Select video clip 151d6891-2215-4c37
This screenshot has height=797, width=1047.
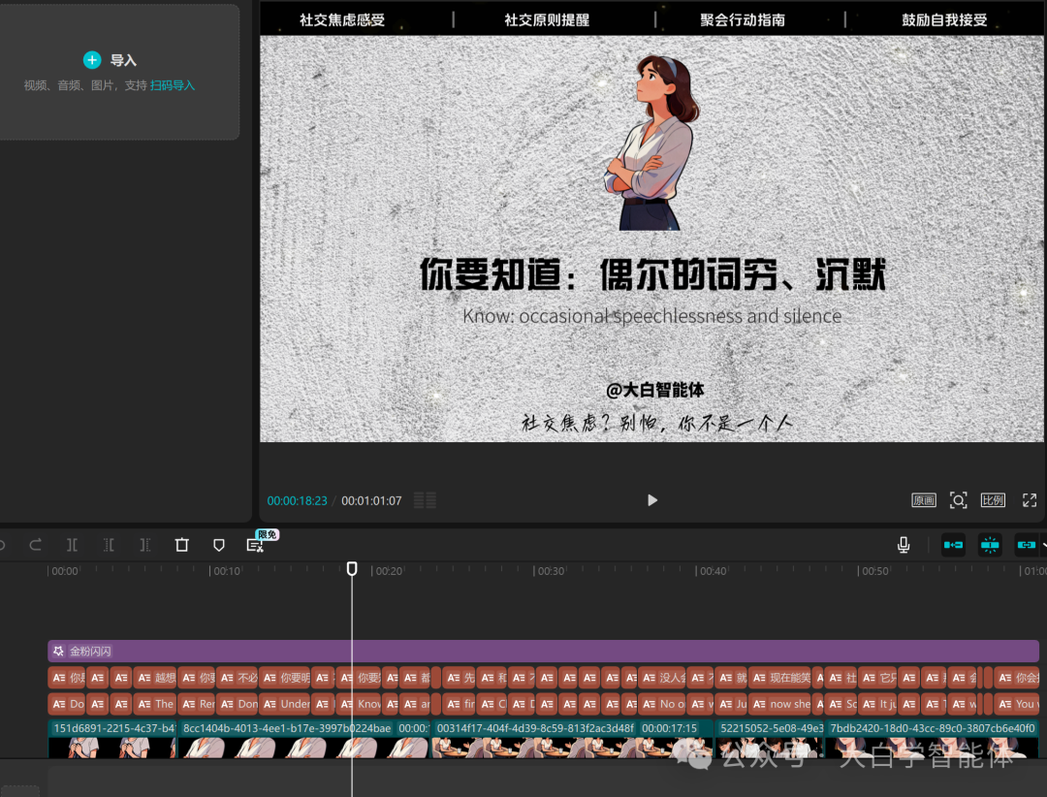tap(112, 739)
